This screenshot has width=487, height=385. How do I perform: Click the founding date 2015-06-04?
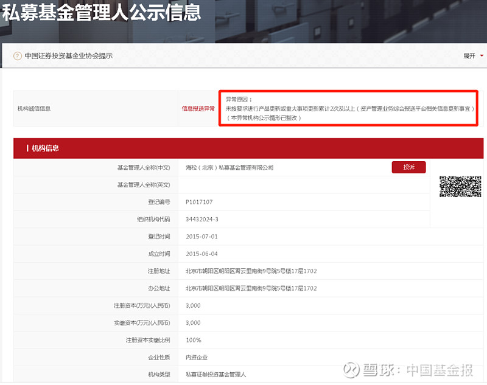point(201,254)
